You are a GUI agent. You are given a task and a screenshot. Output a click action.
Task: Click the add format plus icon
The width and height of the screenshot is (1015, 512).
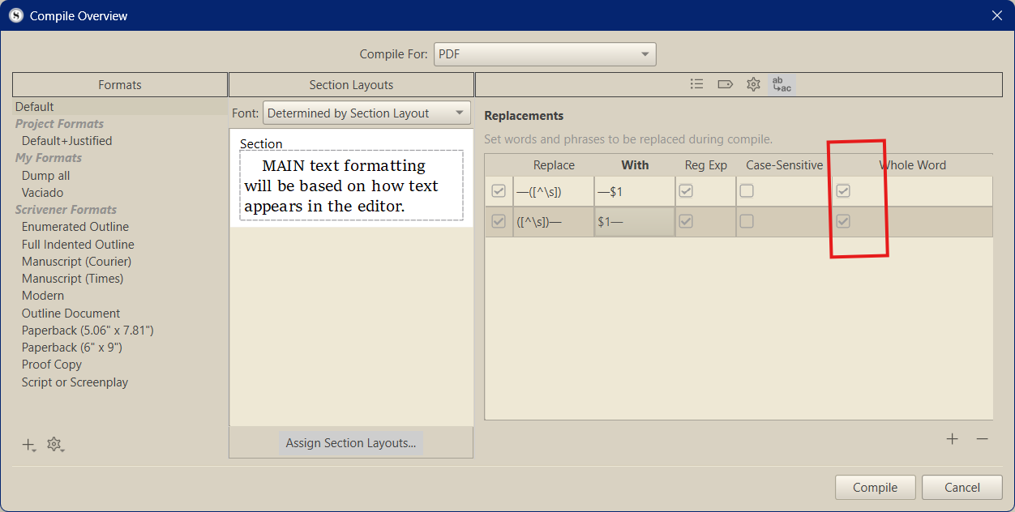pyautogui.click(x=28, y=445)
